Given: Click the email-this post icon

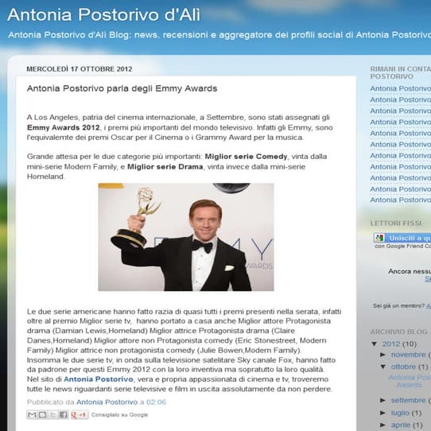Looking at the screenshot, I should pos(32,414).
